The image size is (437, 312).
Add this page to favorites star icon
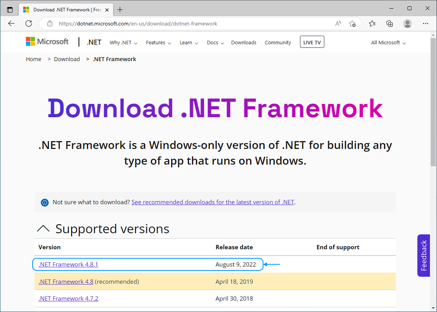(x=352, y=24)
